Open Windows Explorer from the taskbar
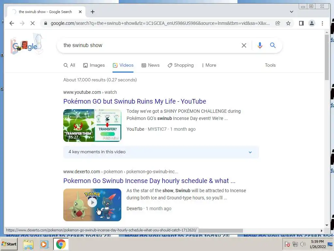The width and height of the screenshot is (334, 251). [x=28, y=244]
